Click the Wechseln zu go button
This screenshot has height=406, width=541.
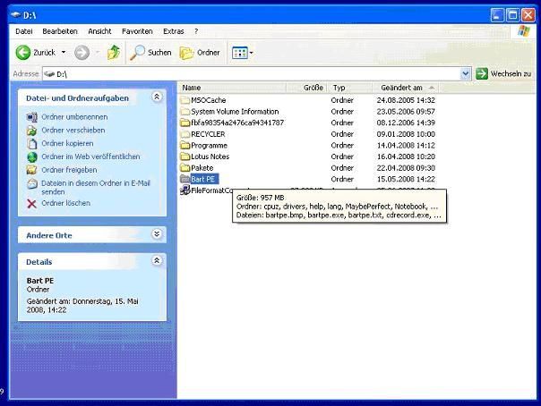503,73
